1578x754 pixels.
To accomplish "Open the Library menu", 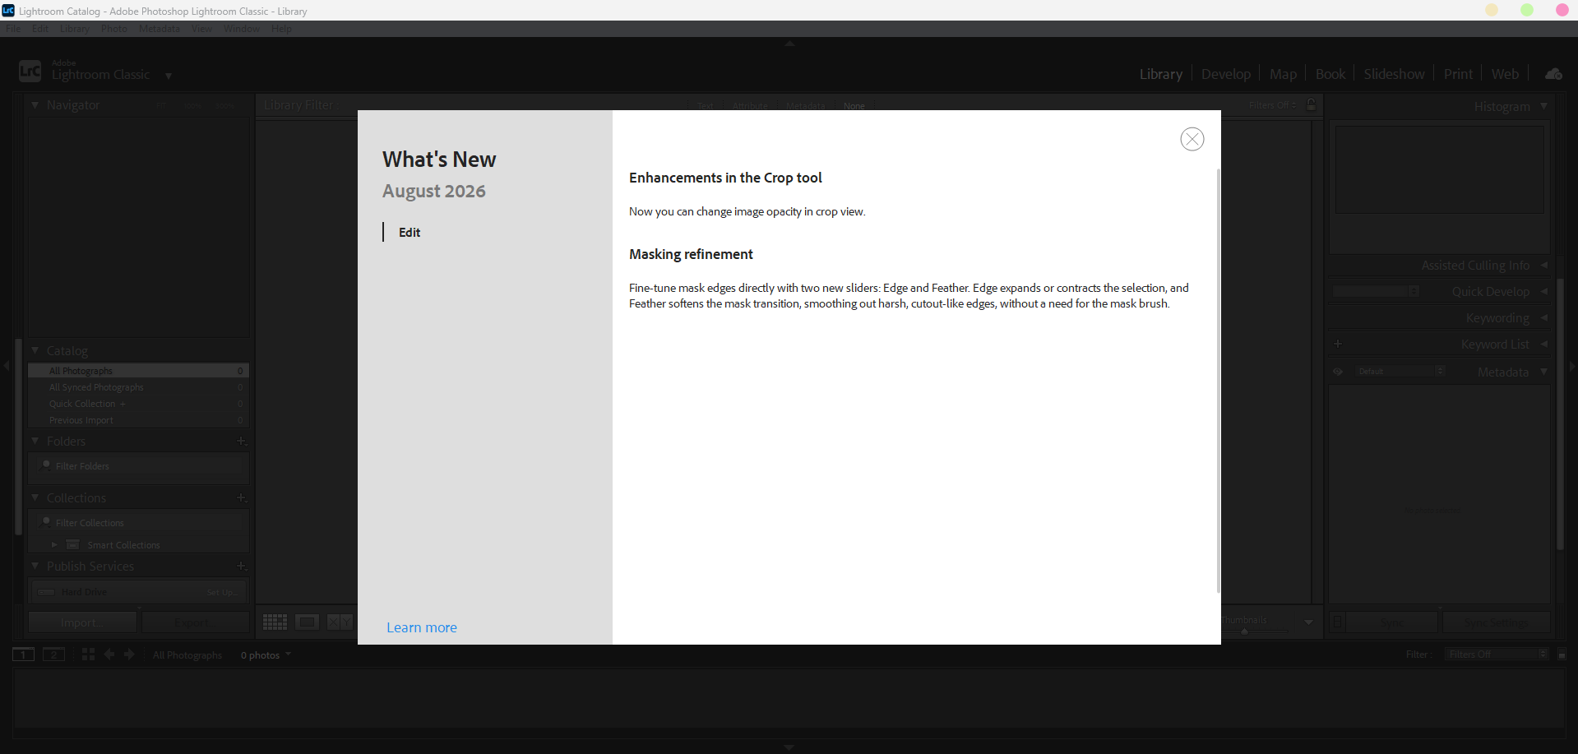I will 74,29.
